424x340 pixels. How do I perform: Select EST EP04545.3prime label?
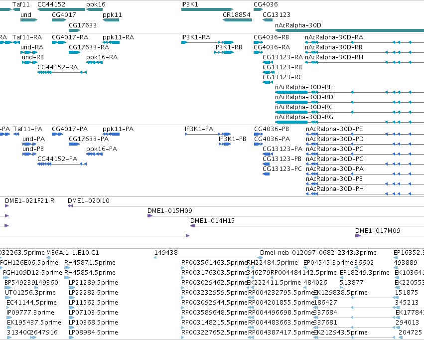coord(328,262)
